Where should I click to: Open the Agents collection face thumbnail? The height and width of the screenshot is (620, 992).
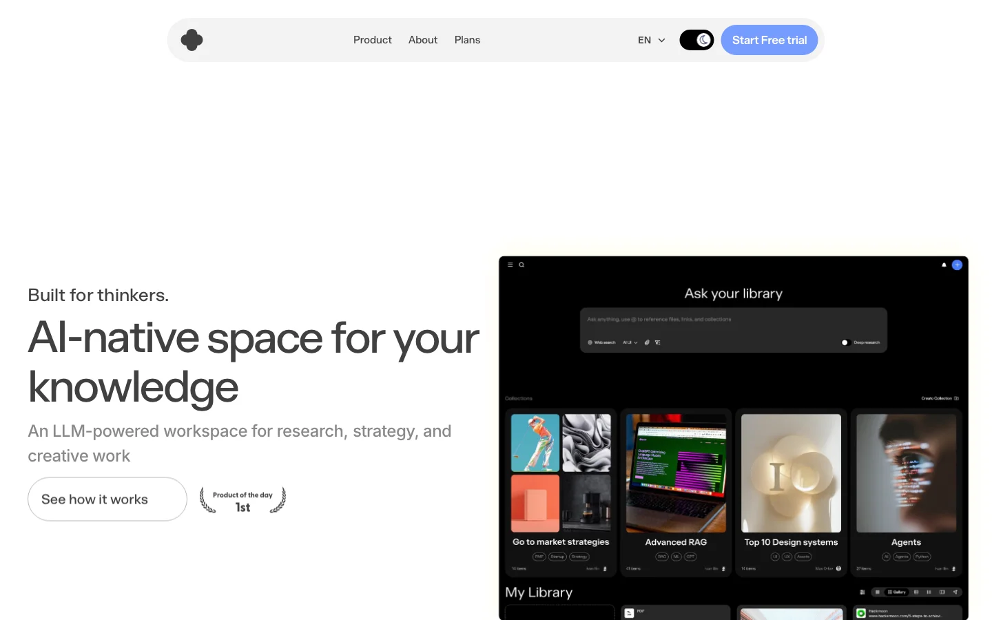pos(906,473)
